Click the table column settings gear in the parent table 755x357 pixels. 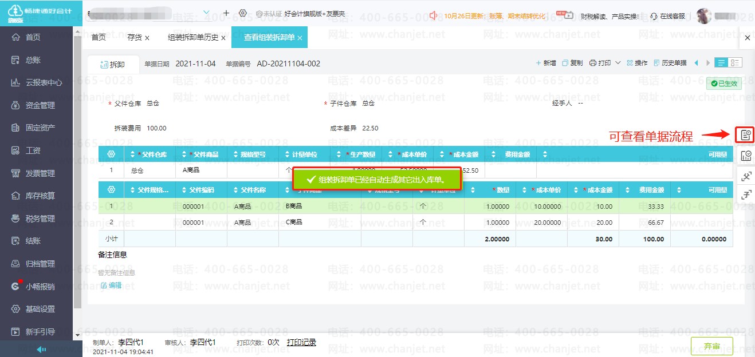pyautogui.click(x=111, y=154)
